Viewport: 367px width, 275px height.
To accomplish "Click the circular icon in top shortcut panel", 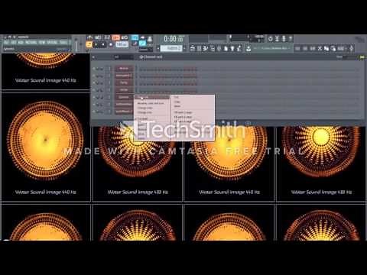I will coord(271,39).
